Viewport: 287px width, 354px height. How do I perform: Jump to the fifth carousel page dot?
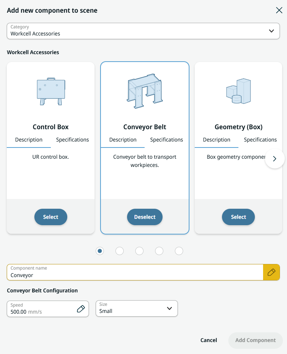(x=179, y=251)
